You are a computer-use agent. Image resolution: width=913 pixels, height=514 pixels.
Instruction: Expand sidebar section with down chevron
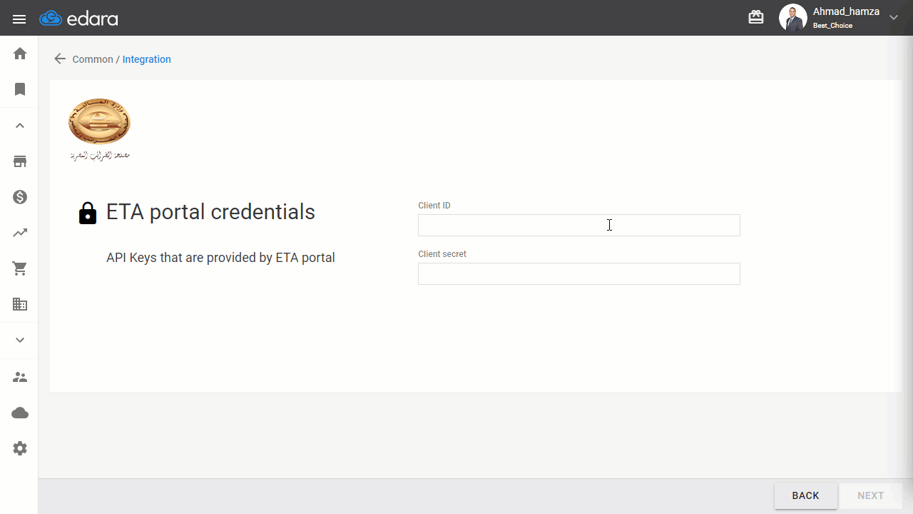pyautogui.click(x=20, y=340)
